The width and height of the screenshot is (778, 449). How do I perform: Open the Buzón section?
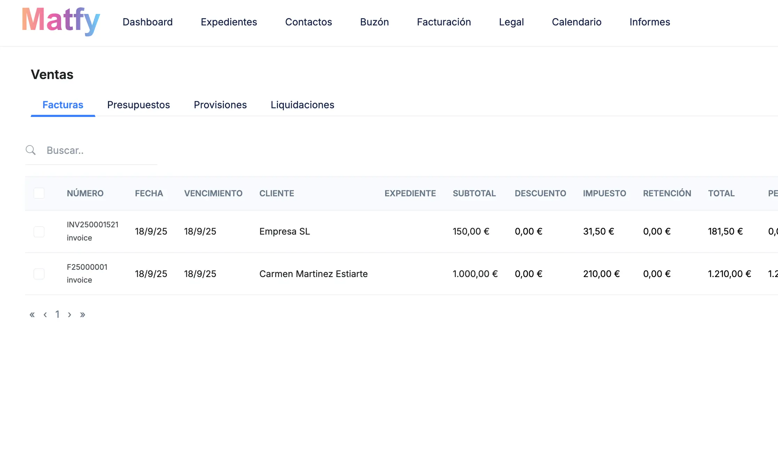374,22
